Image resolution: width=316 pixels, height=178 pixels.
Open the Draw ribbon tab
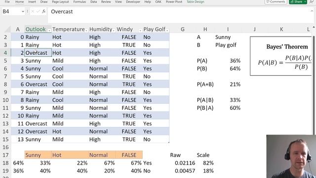coord(44,1)
